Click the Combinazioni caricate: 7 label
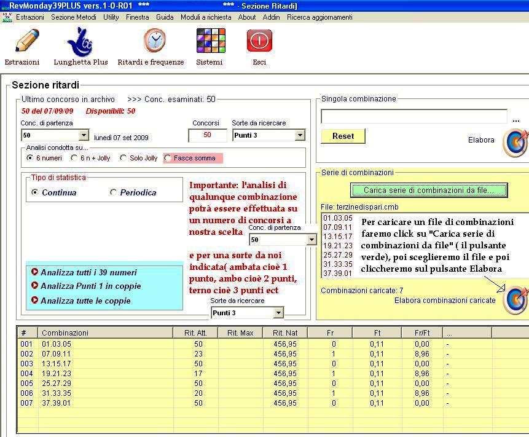529x437 pixels. coord(362,291)
